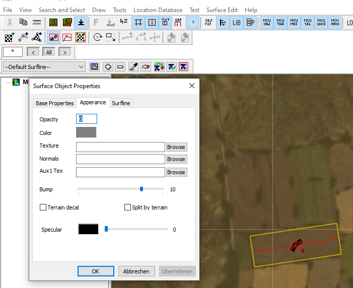This screenshot has height=288, width=353.
Task: Open the Location Database menu
Action: 158,10
